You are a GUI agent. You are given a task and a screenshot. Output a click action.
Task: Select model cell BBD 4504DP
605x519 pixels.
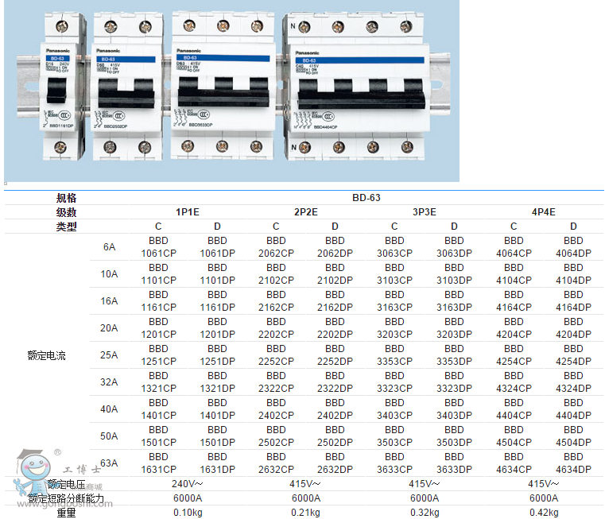point(573,436)
